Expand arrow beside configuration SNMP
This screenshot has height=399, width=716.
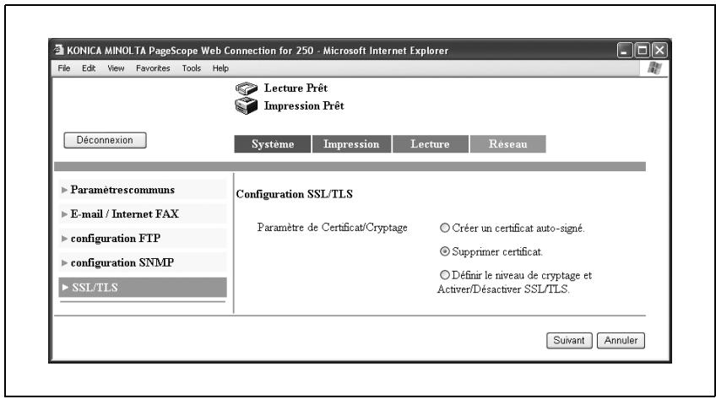tap(64, 263)
